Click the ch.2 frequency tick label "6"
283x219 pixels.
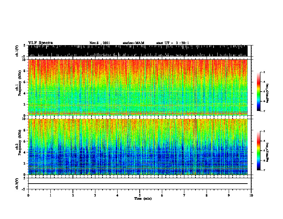[25, 141]
